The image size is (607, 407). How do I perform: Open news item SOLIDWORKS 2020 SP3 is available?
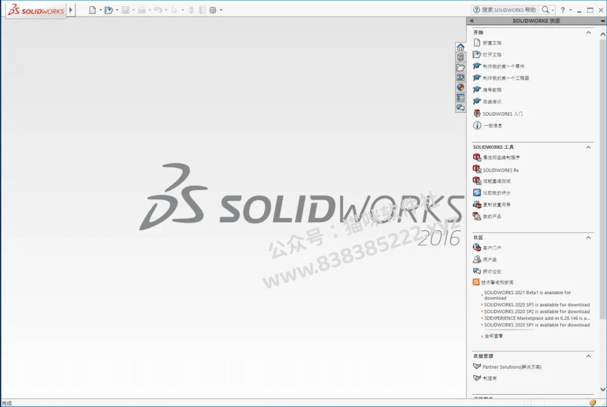(537, 305)
